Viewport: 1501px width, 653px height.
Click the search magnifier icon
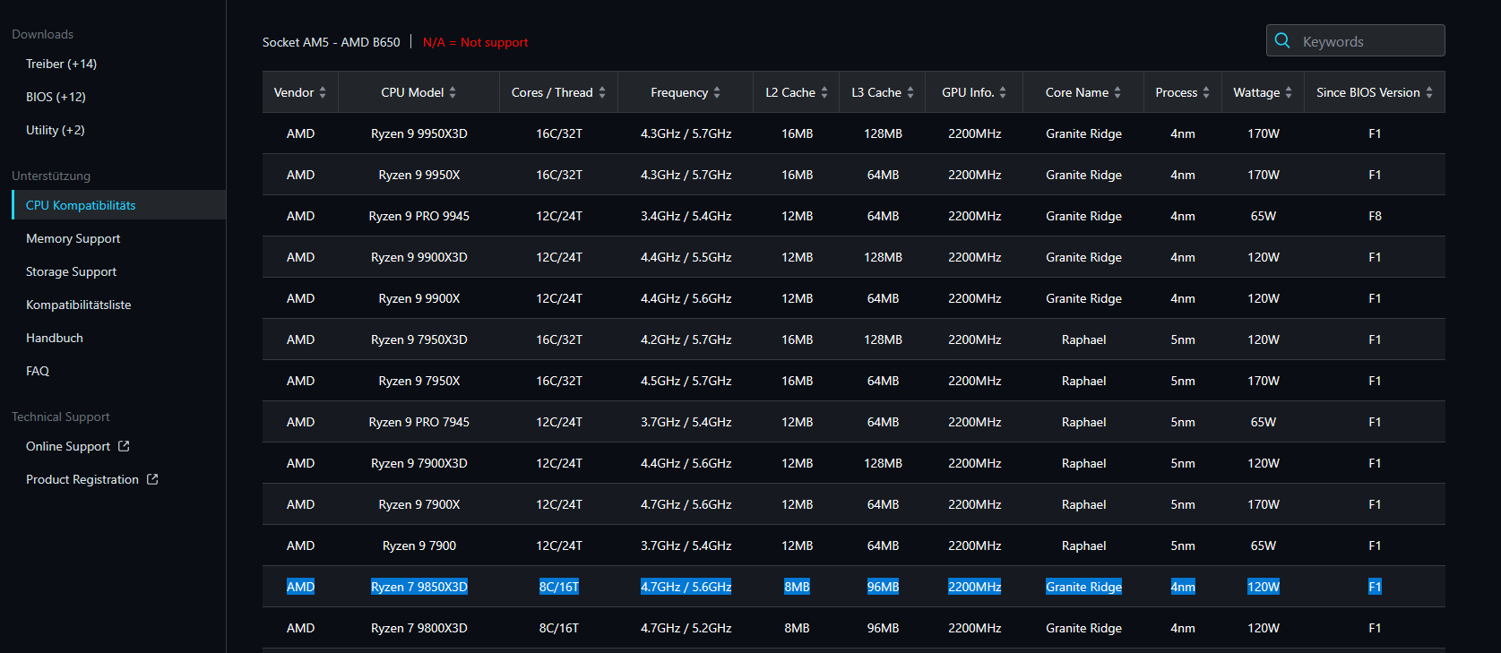[x=1282, y=40]
